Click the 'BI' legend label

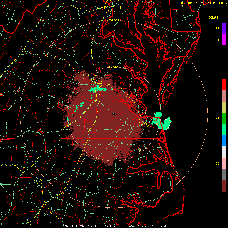[217, 186]
